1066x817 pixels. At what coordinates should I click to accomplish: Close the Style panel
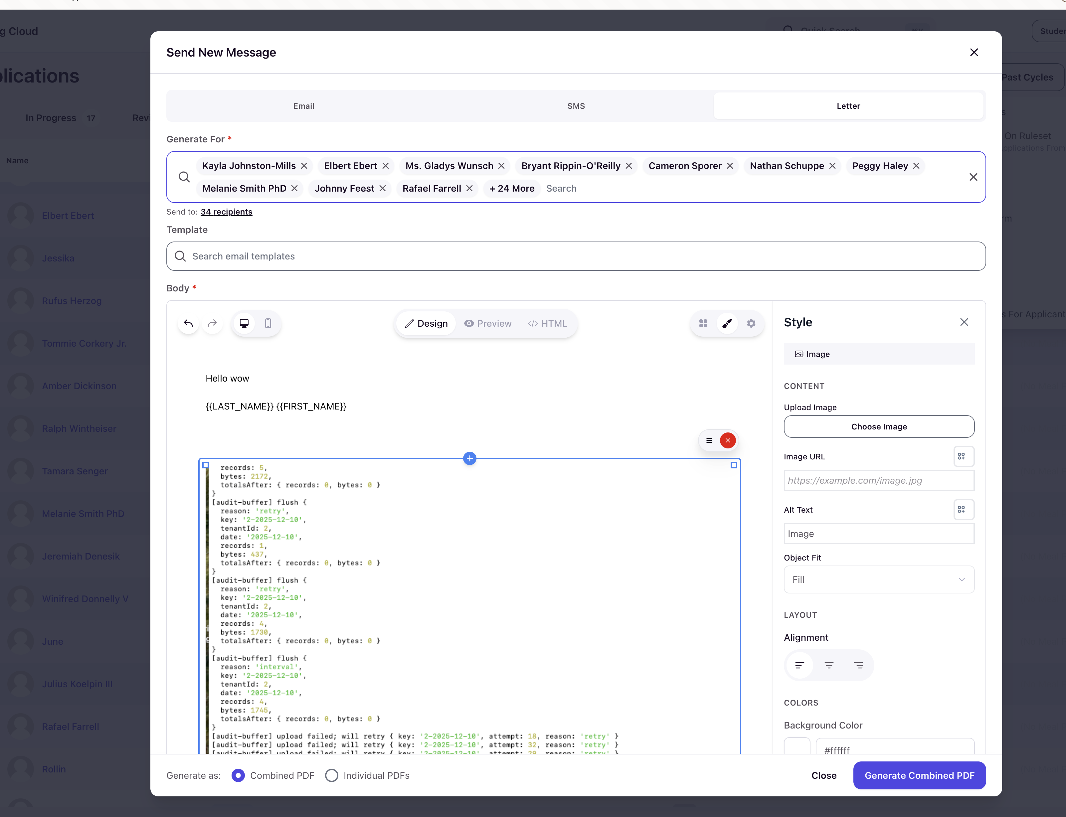pyautogui.click(x=964, y=322)
